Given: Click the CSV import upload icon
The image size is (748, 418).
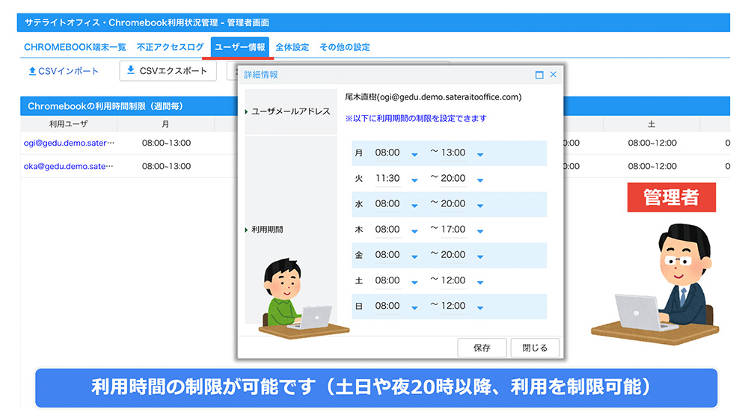Looking at the screenshot, I should pos(32,72).
